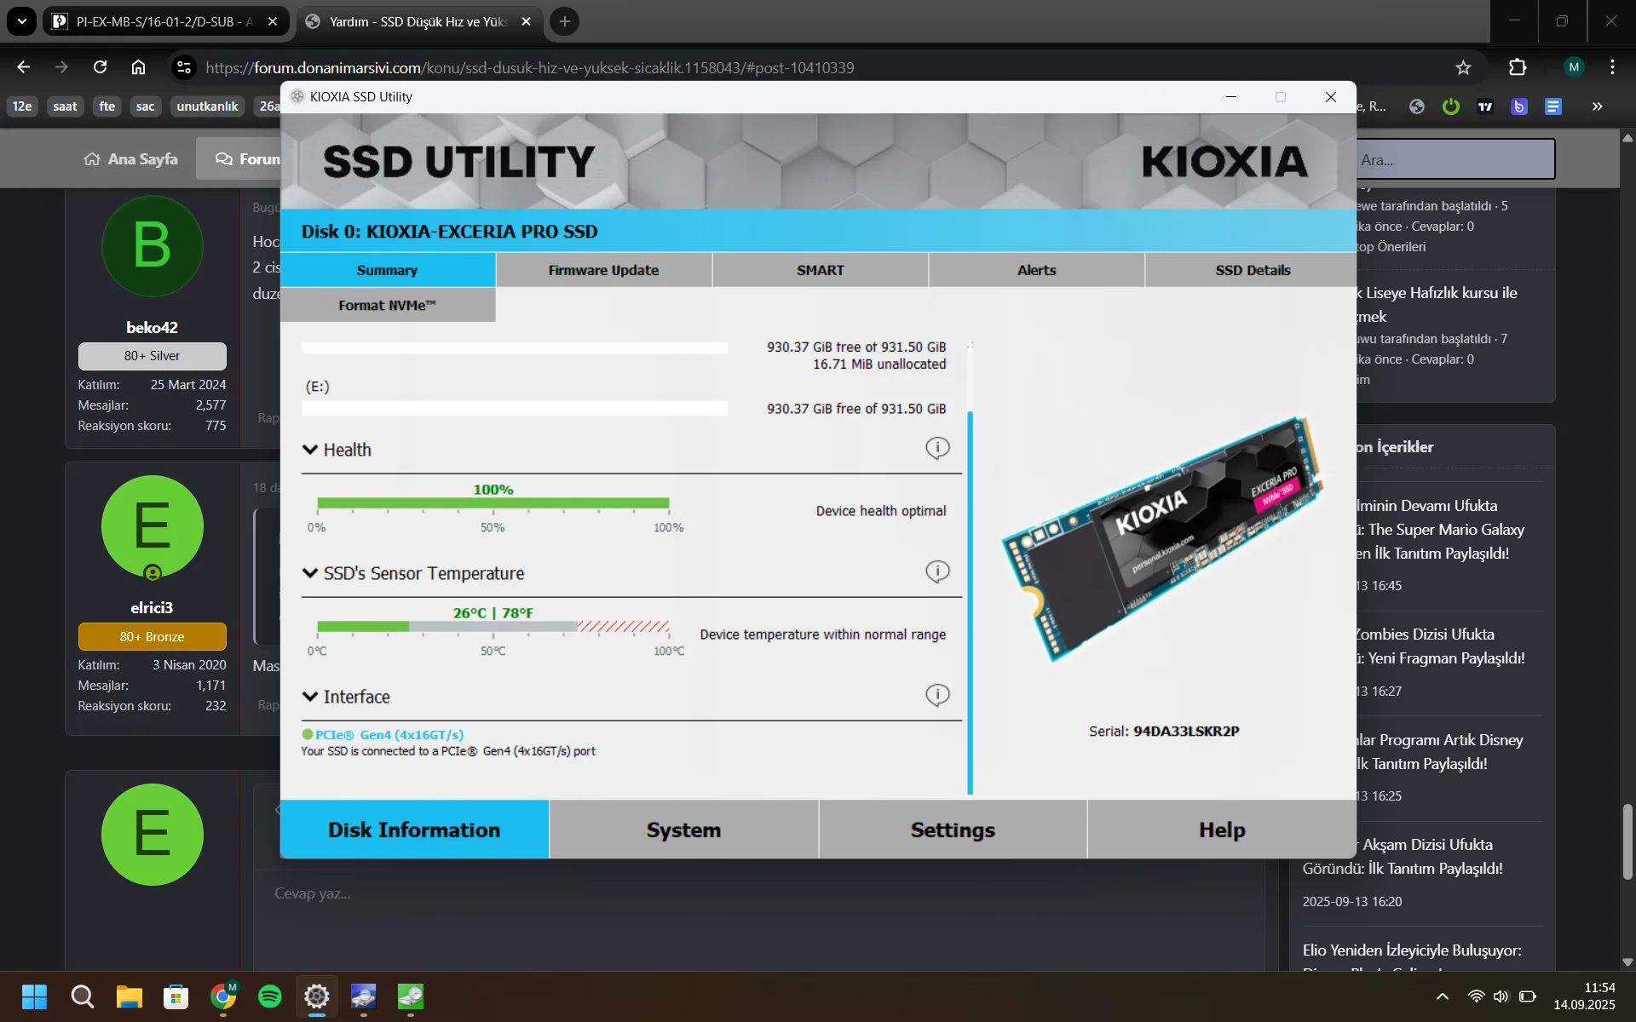The height and width of the screenshot is (1022, 1636).
Task: Open File Explorer from the taskbar
Action: point(130,996)
